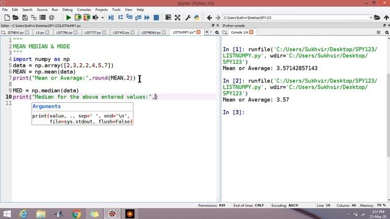
Task: Close the LIST432.py tab
Action: pyautogui.click(x=132, y=32)
